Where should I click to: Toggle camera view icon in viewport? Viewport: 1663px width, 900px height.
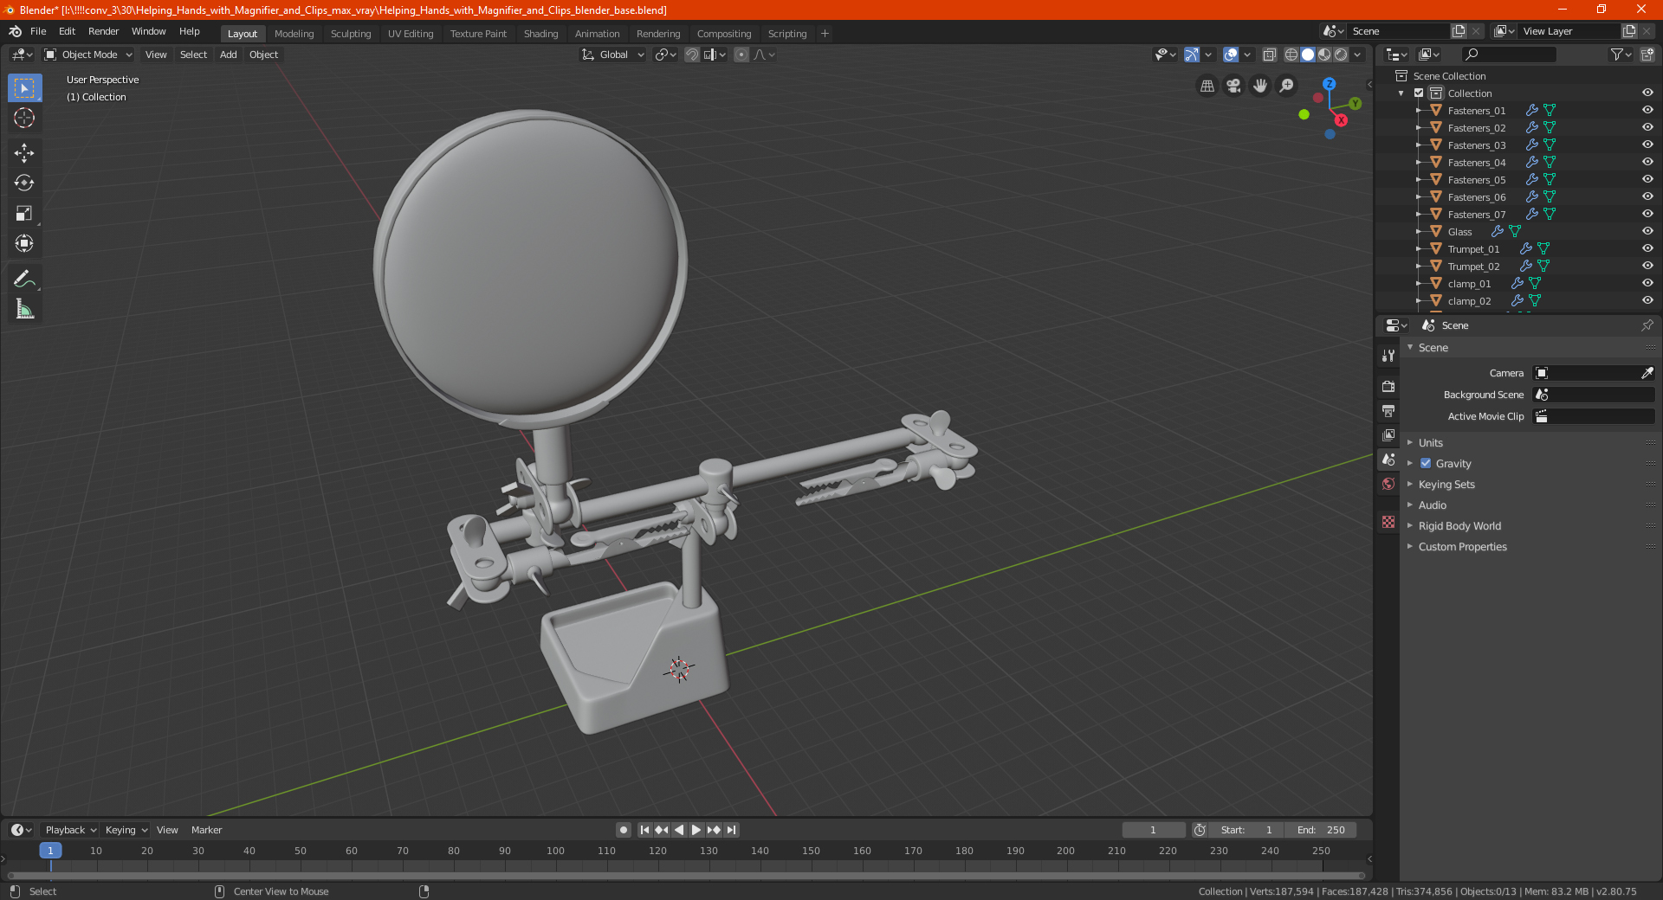coord(1233,86)
